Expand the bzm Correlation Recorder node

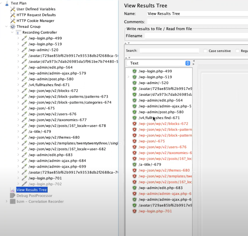click(6, 201)
